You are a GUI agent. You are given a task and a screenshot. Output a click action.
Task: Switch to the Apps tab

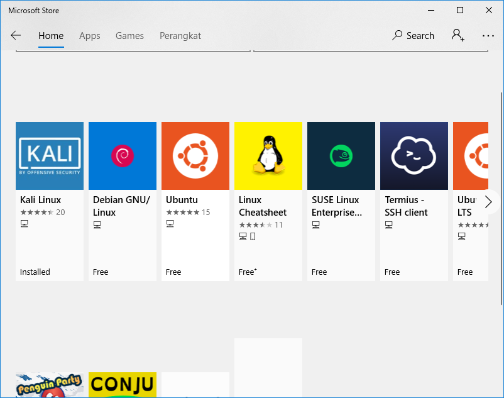[89, 36]
